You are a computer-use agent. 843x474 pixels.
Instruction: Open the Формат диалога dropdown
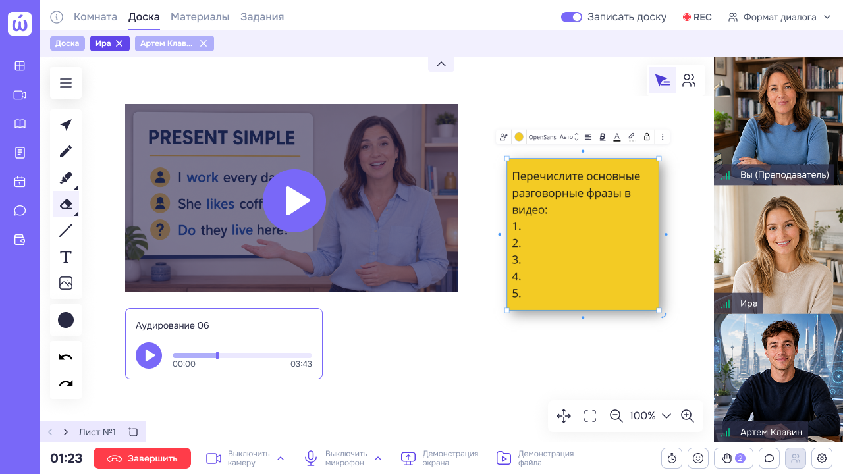(x=780, y=17)
